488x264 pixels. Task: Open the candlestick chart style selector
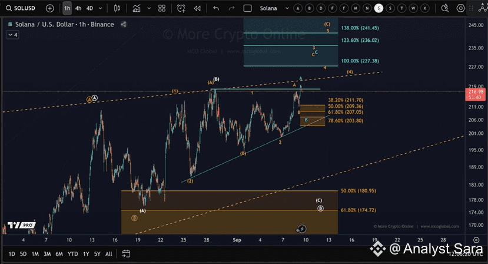[x=117, y=8]
